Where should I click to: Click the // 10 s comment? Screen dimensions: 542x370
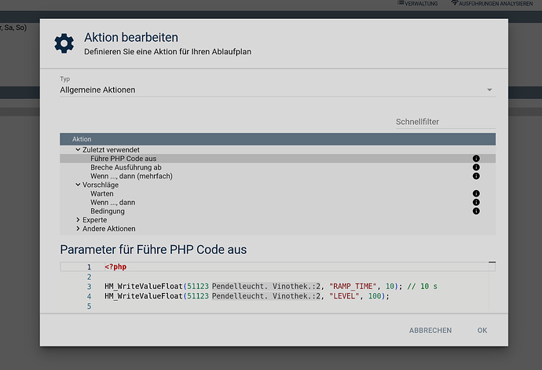(422, 286)
